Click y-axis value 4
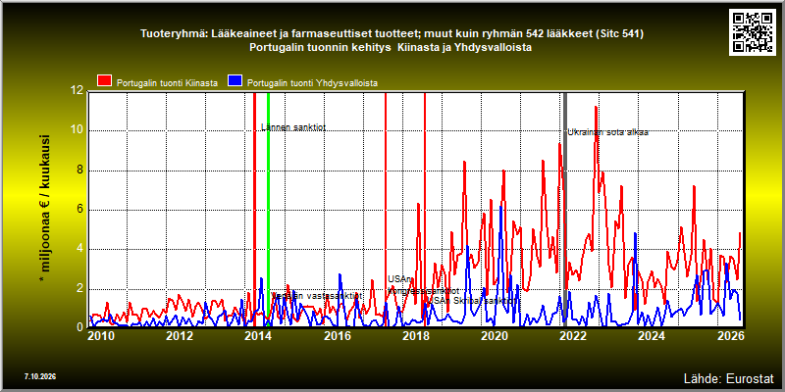This screenshot has height=392, width=785. 79,249
